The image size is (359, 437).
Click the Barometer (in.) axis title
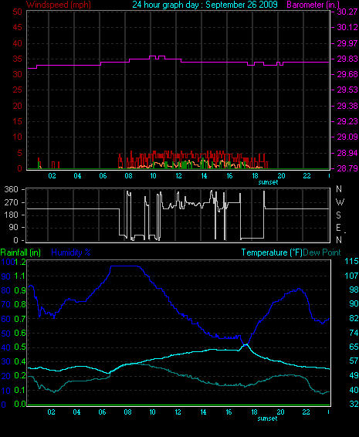pyautogui.click(x=313, y=5)
